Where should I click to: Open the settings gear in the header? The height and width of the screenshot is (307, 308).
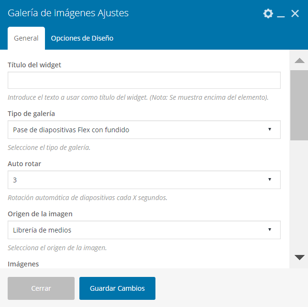tap(268, 14)
